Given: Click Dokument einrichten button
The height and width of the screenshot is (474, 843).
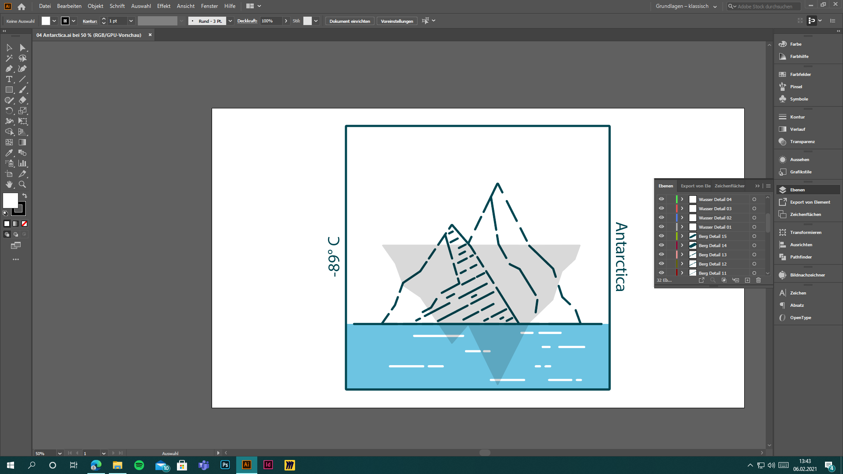Looking at the screenshot, I should coord(349,21).
